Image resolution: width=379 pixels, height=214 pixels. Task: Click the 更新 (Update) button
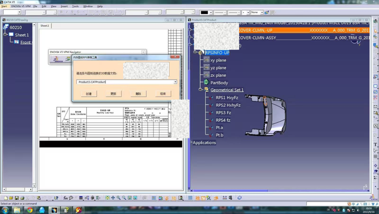pos(113,94)
